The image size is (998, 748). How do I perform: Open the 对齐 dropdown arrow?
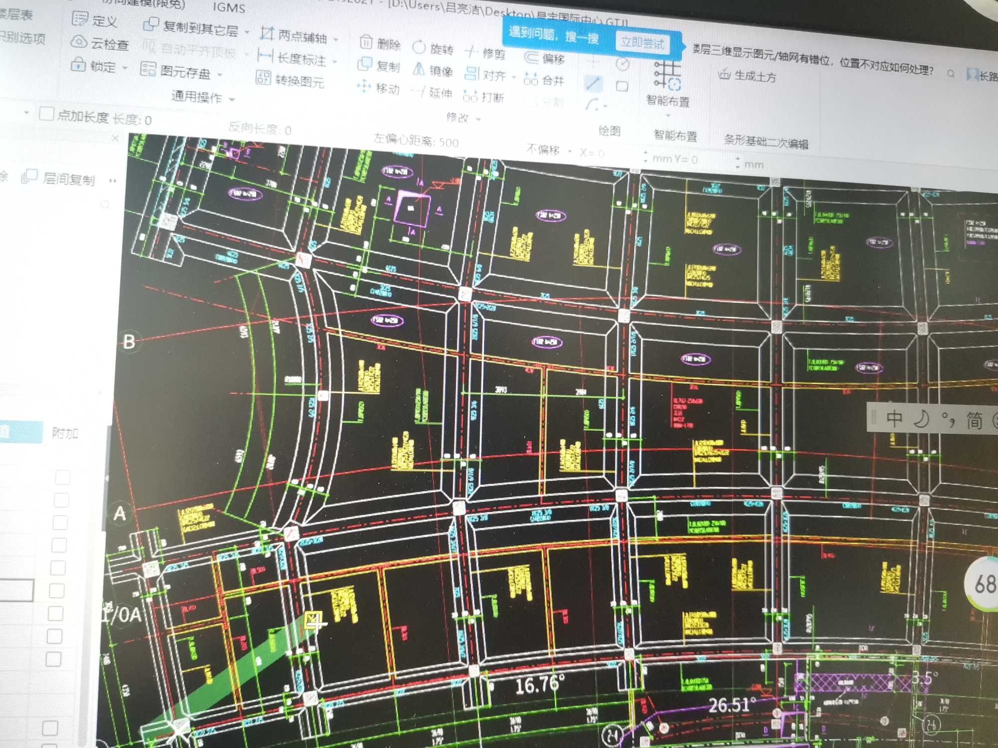514,77
